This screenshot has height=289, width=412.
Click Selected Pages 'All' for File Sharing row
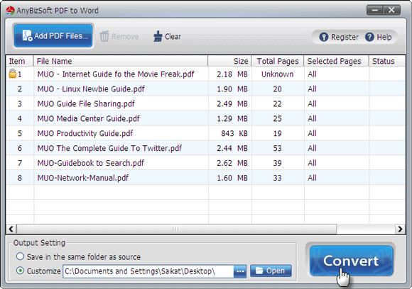click(312, 103)
